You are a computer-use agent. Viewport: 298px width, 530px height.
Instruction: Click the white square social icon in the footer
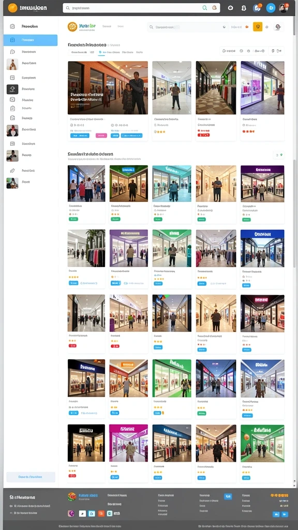82,513
